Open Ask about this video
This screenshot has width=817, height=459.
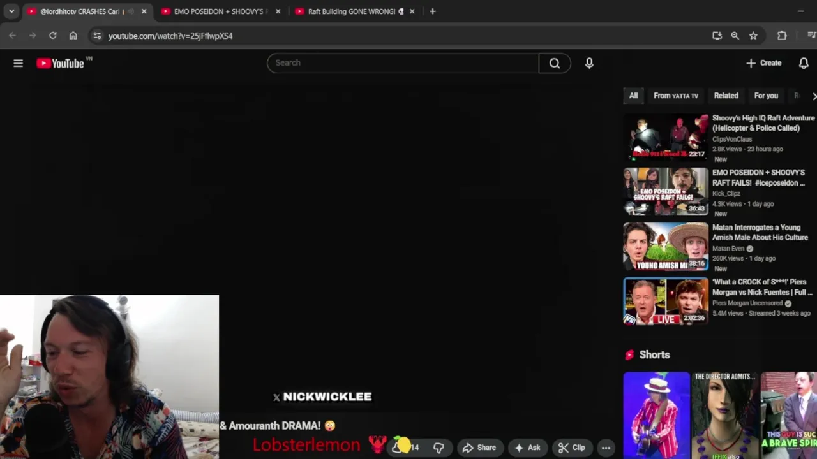[x=528, y=448]
